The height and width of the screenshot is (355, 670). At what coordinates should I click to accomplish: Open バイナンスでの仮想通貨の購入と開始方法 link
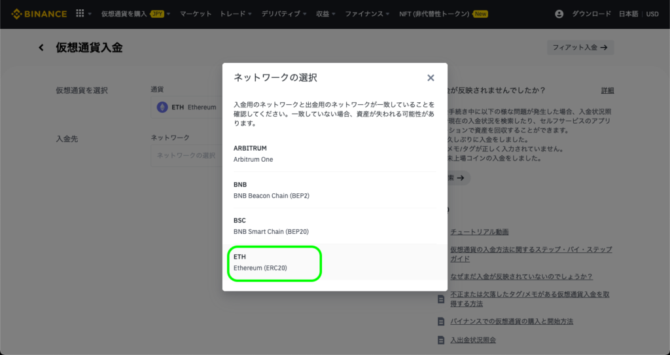tap(512, 322)
